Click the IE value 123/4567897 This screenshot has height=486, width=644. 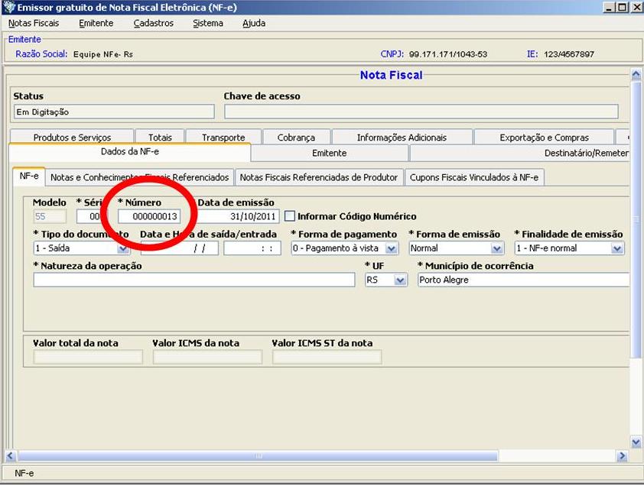[x=569, y=54]
